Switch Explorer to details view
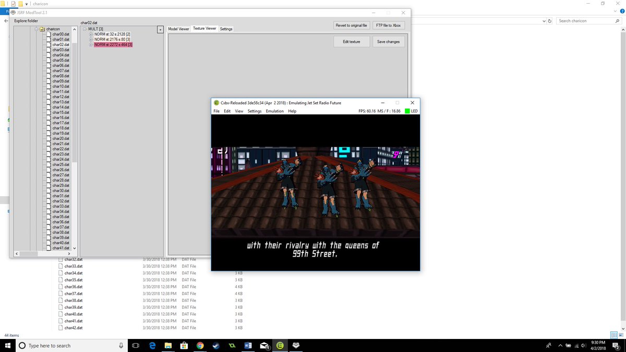This screenshot has width=626, height=352. 614,335
